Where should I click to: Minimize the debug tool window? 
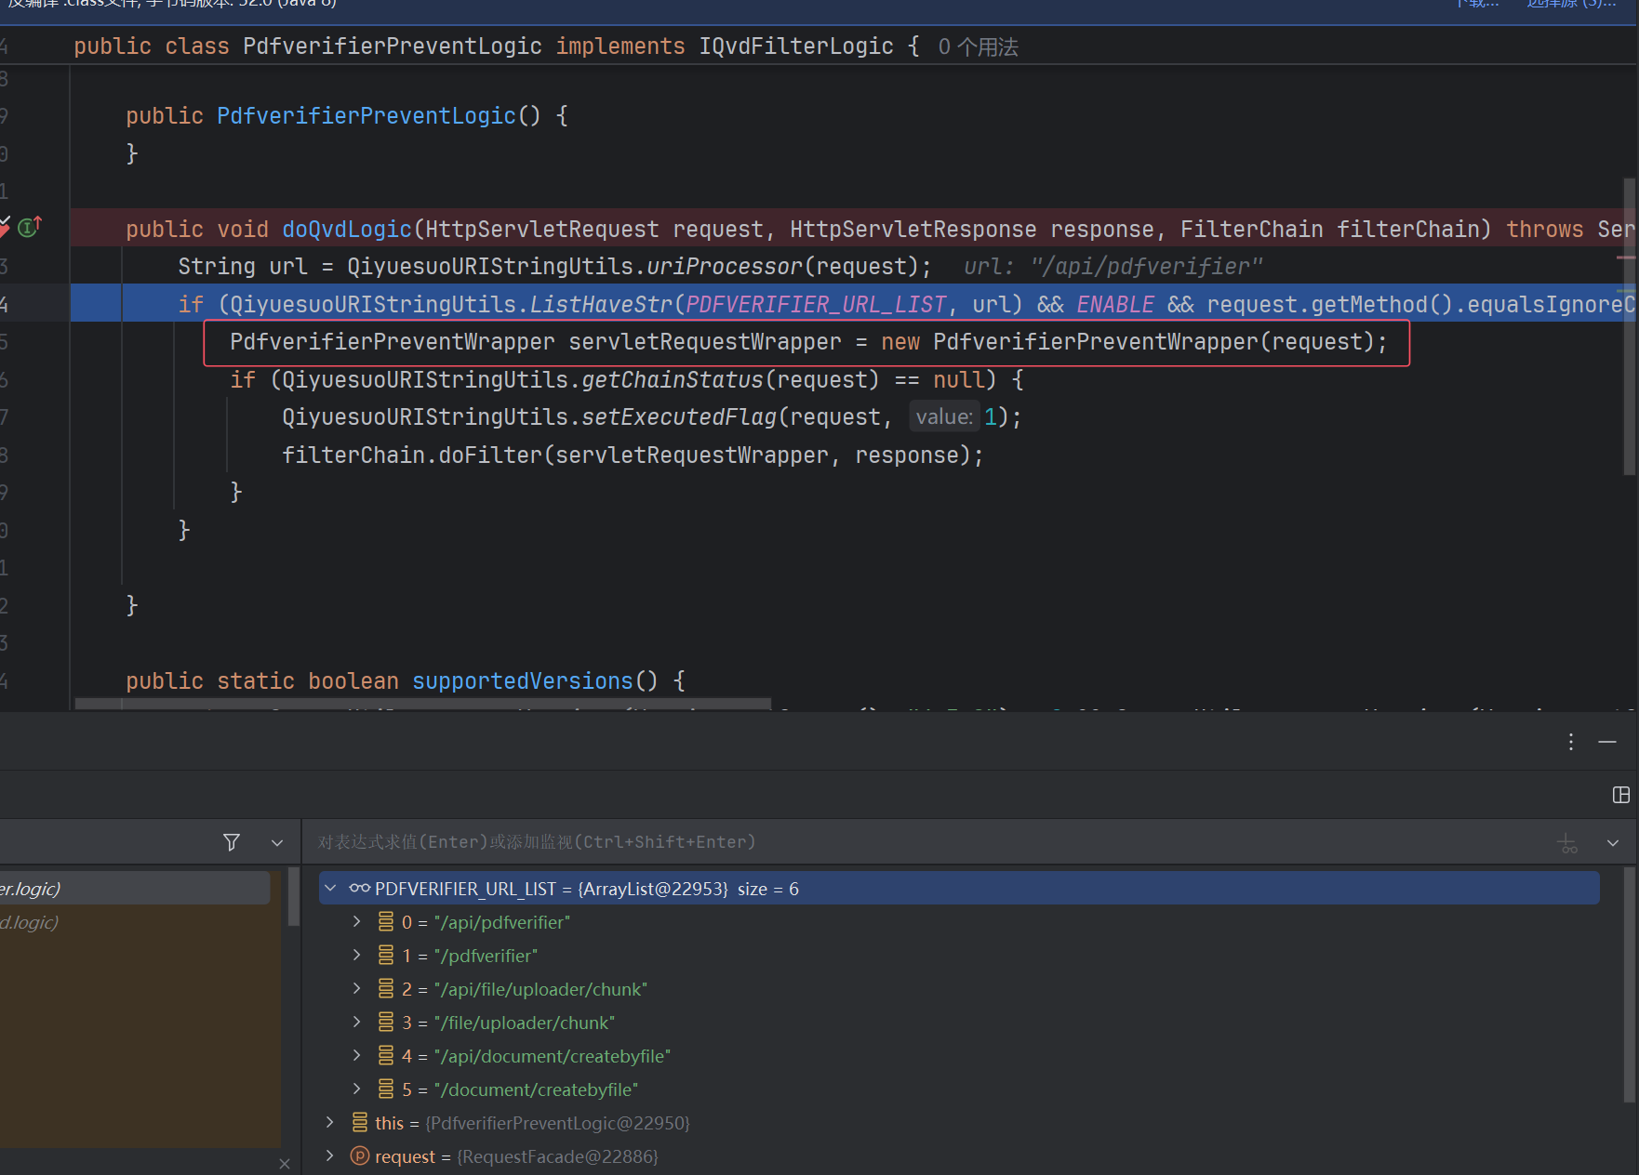1607,742
